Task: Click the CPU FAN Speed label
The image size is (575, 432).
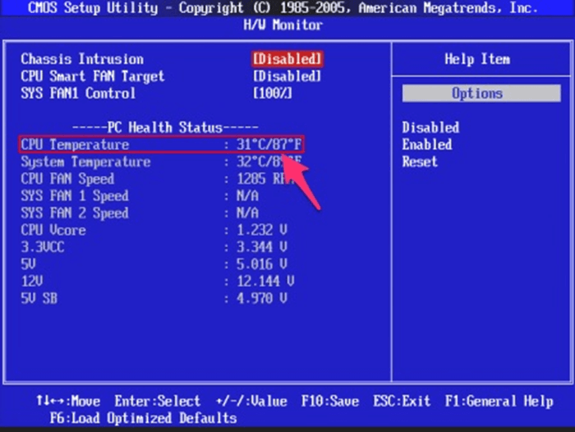Action: (67, 179)
